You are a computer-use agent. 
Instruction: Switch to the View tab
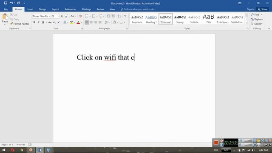(112, 9)
